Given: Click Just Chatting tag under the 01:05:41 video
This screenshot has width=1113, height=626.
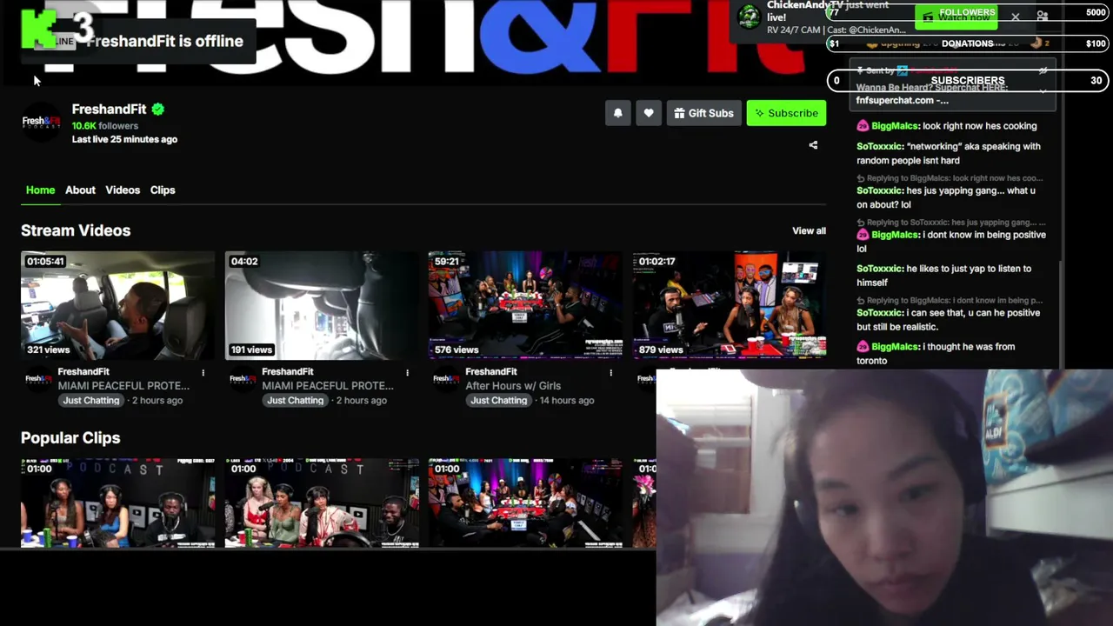Looking at the screenshot, I should (91, 401).
